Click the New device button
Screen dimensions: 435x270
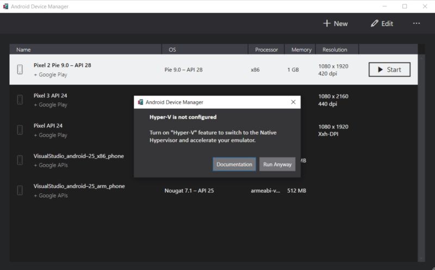[335, 23]
